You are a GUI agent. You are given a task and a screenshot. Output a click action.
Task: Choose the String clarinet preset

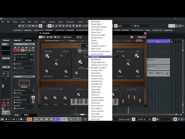coord(100,117)
